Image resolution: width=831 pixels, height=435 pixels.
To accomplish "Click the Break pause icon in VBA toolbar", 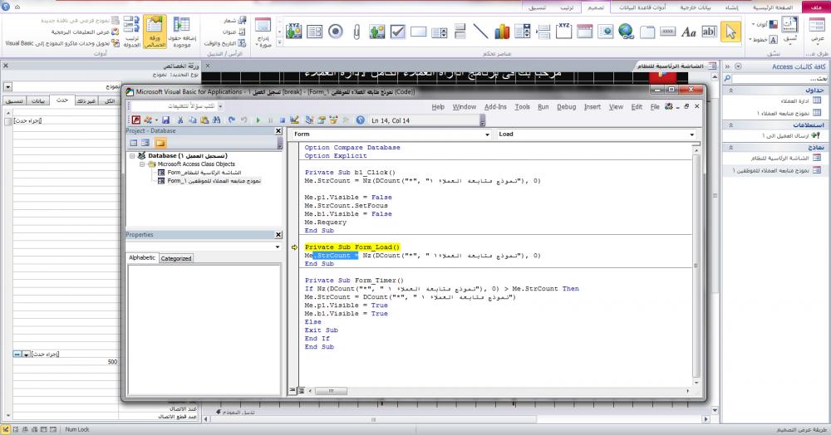I will coord(270,120).
